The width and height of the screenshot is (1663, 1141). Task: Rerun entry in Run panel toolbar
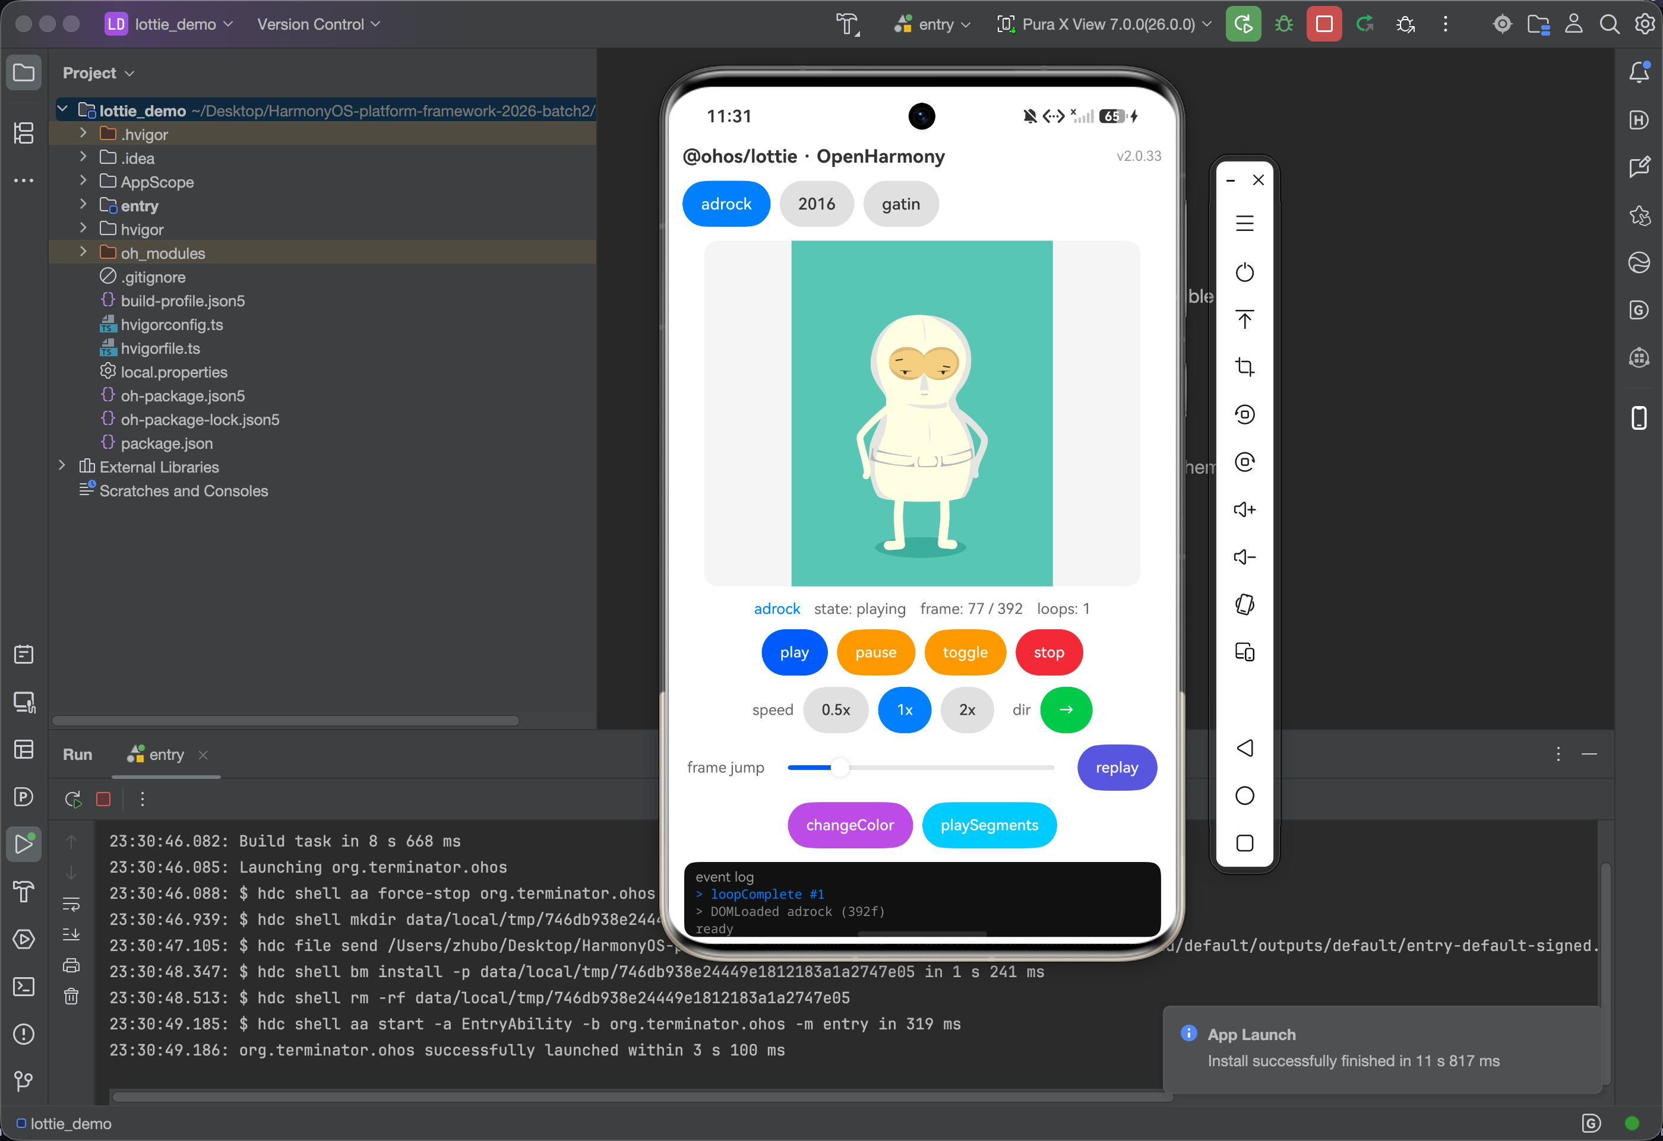72,799
